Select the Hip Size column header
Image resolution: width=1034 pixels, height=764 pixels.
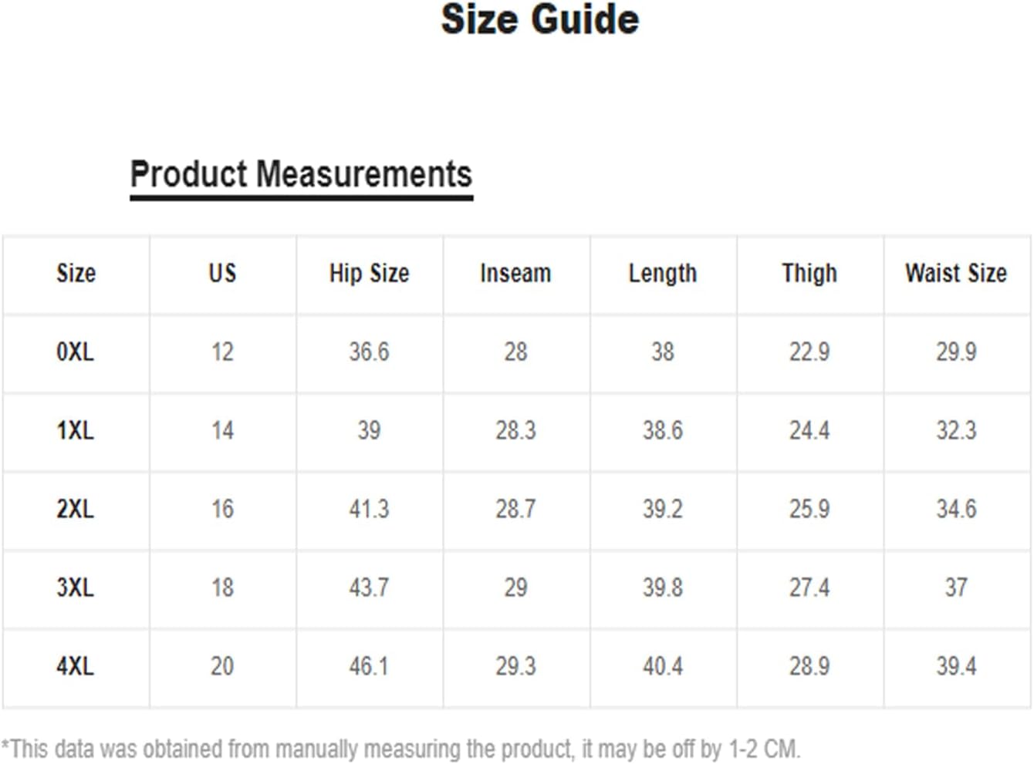pos(369,273)
